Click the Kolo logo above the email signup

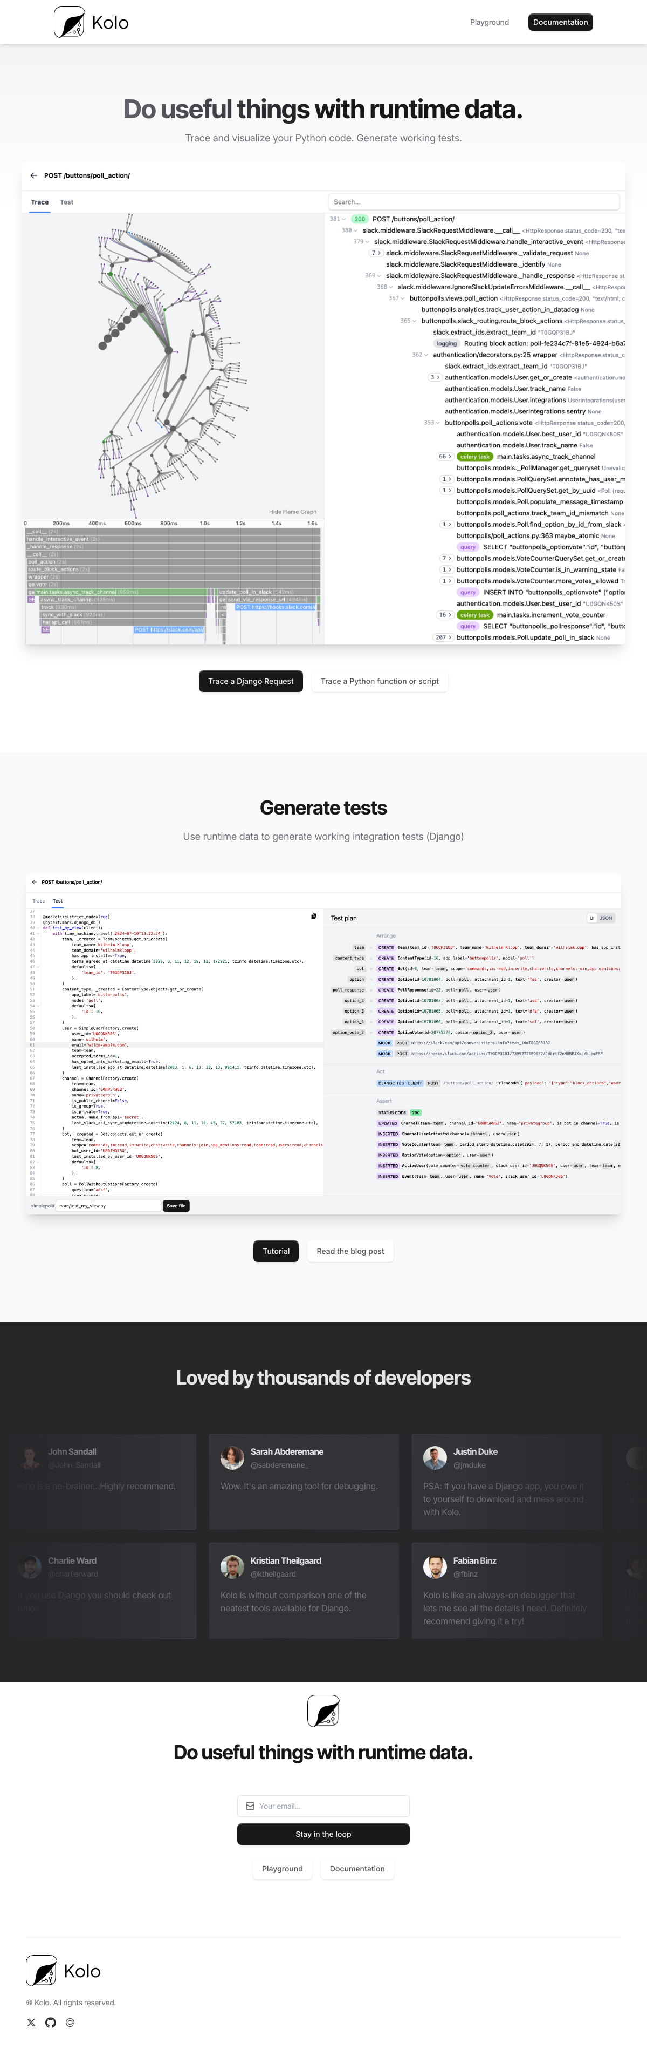[x=323, y=1711]
